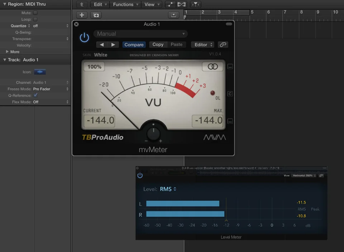The height and width of the screenshot is (252, 344).
Task: Go to previous preset arrow
Action: click(102, 45)
